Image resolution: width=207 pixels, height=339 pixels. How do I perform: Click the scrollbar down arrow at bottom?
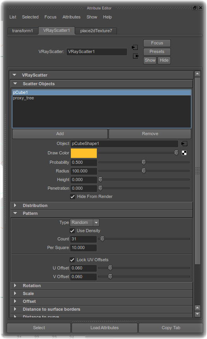click(197, 314)
